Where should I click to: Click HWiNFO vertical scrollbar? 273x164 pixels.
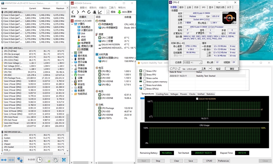(x=68, y=123)
